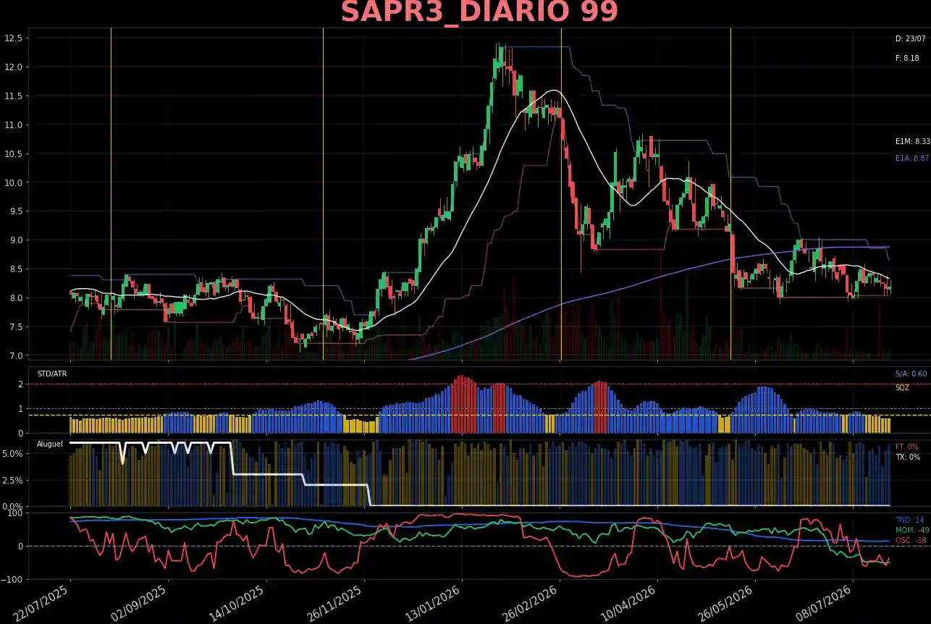Select the 8.5 price axis label
Image resolution: width=931 pixels, height=624 pixels.
point(16,269)
